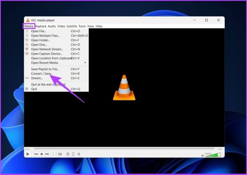Choose Stream... menu entry

[56, 78]
